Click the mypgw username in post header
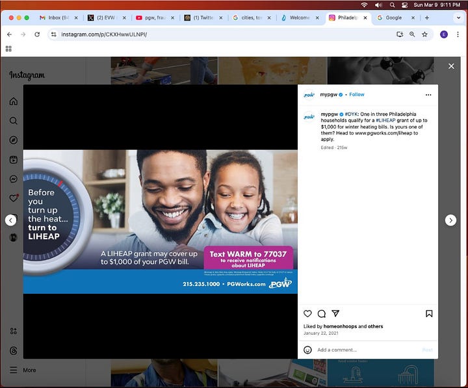Image resolution: width=468 pixels, height=388 pixels. 329,95
